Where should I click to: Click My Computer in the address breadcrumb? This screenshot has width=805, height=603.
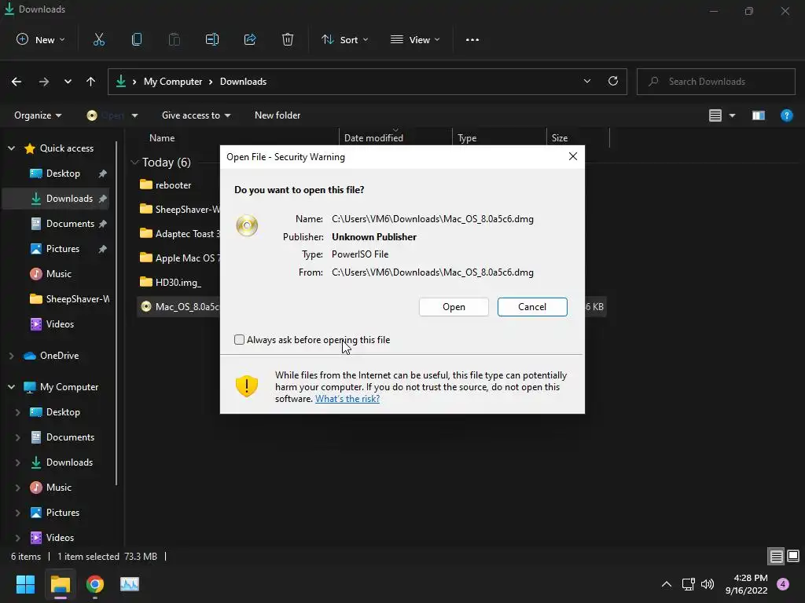point(173,82)
